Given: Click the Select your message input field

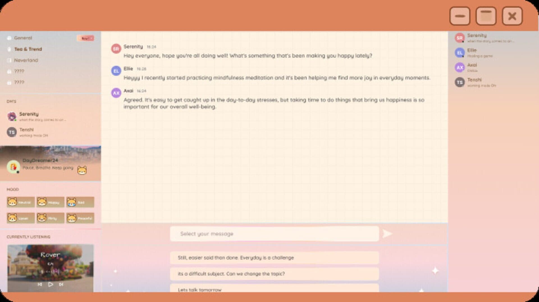Looking at the screenshot, I should (274, 234).
